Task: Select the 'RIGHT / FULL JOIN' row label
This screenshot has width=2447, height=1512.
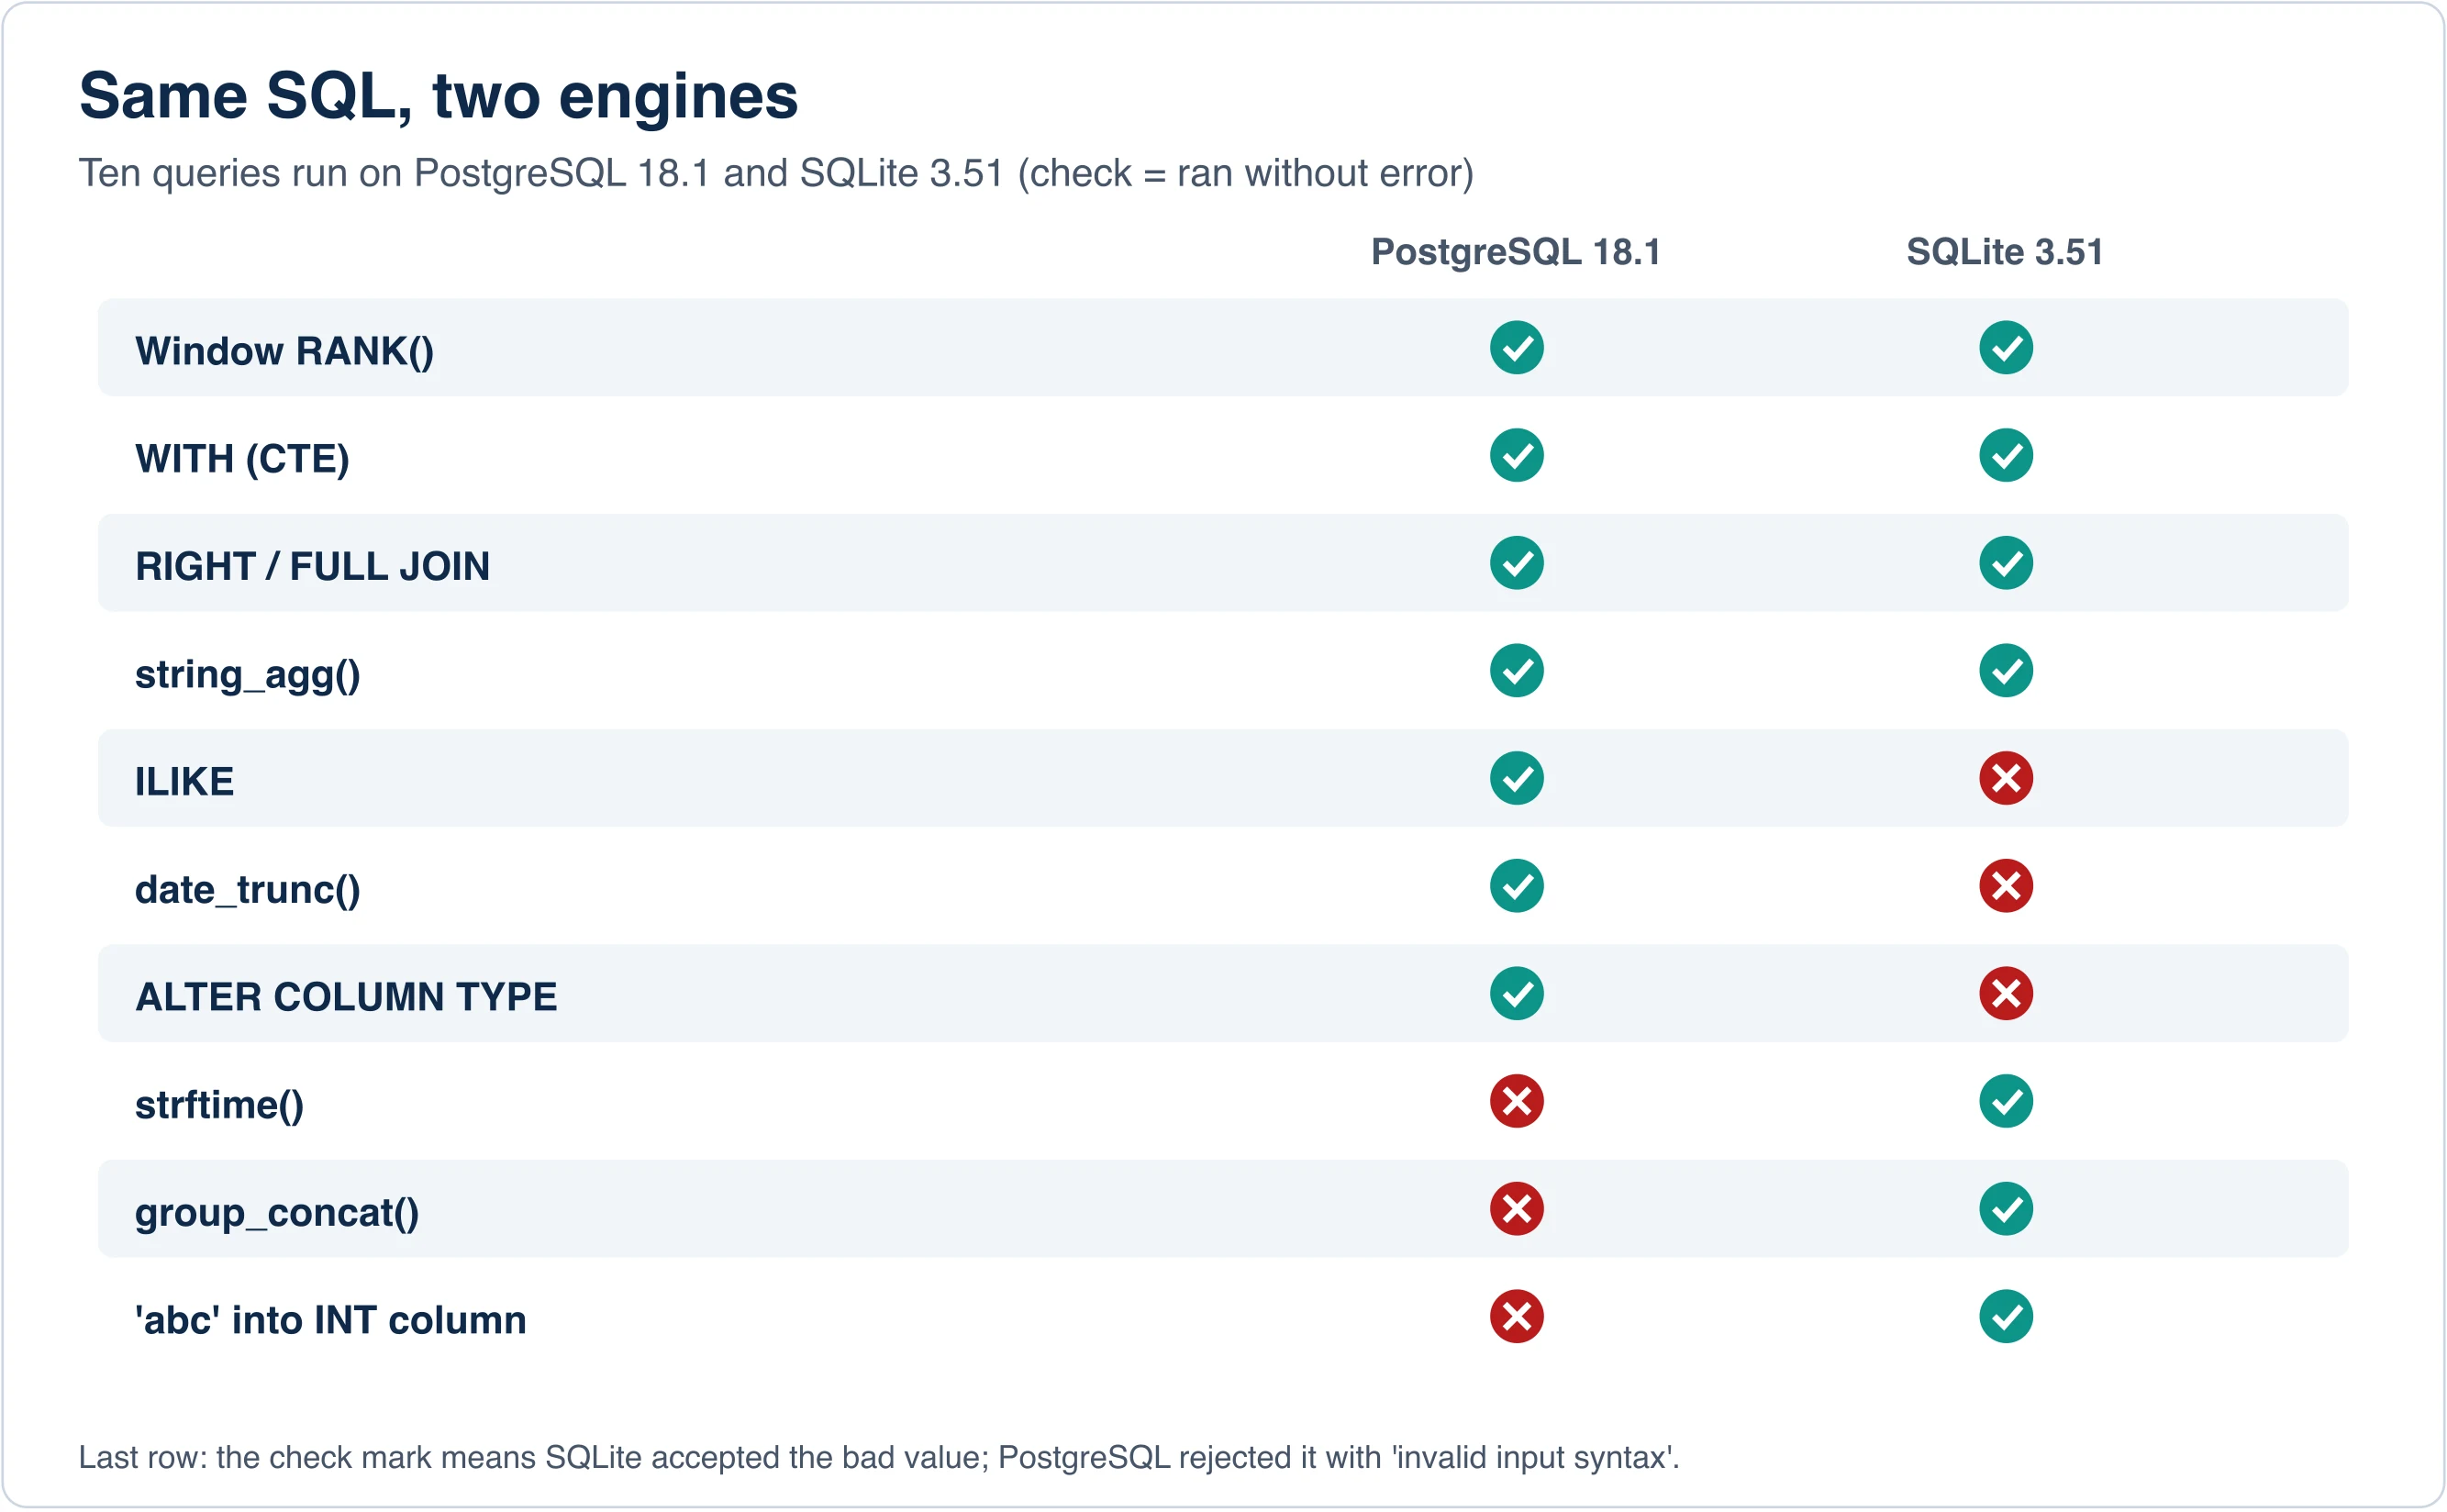Action: tap(312, 566)
